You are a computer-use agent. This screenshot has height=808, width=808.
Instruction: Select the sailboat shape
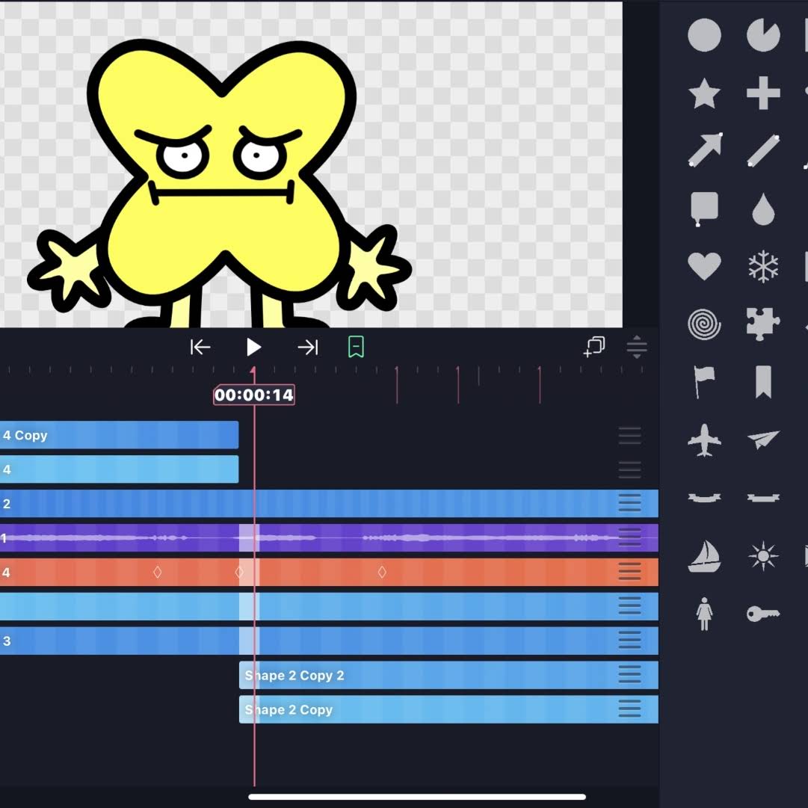(x=704, y=556)
